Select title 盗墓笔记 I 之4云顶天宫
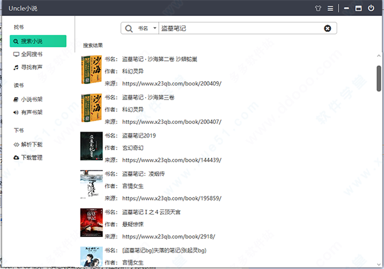384x269 pixels. [151, 212]
